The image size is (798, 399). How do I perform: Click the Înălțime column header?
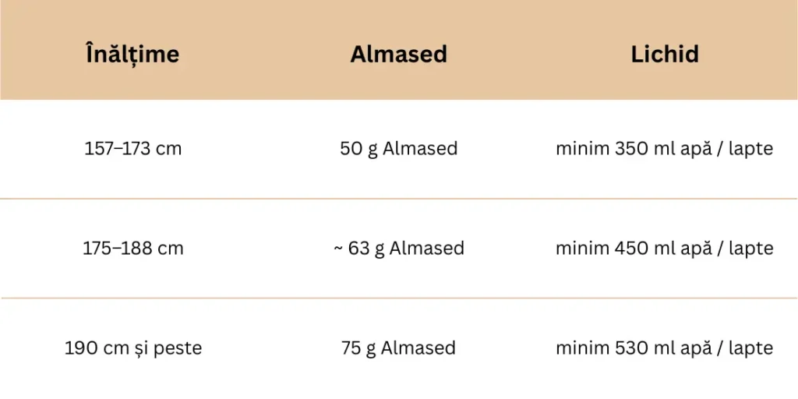pyautogui.click(x=132, y=54)
